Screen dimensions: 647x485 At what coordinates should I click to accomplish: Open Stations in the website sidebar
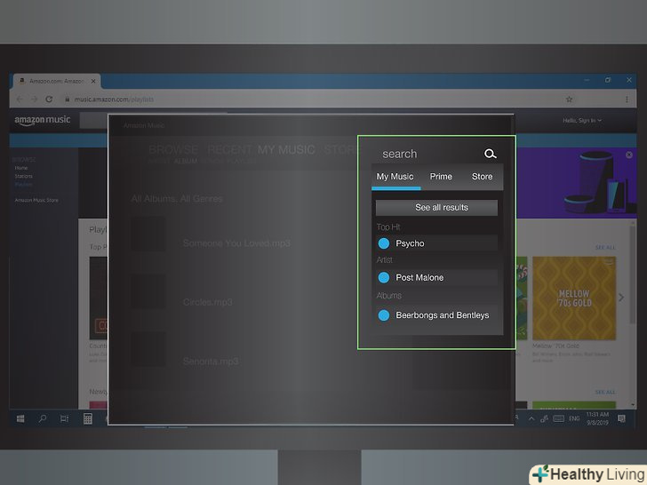pyautogui.click(x=23, y=176)
